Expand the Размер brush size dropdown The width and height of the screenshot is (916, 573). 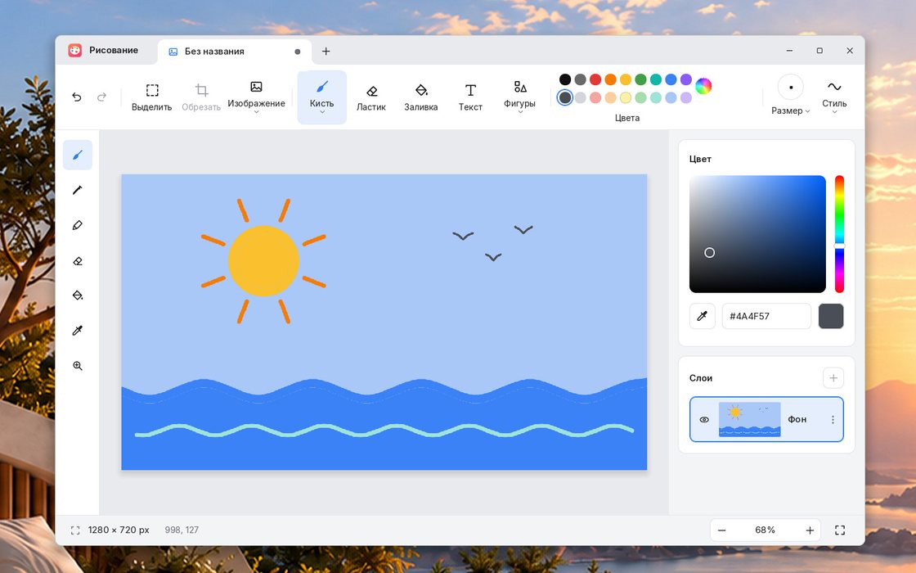point(790,97)
